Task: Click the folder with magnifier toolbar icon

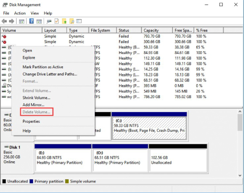Action: tap(72, 21)
